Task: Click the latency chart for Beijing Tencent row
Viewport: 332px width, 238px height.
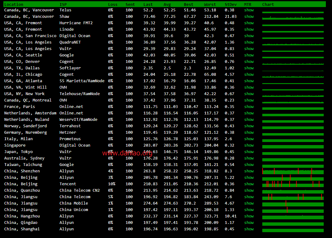Action: pyautogui.click(x=293, y=184)
